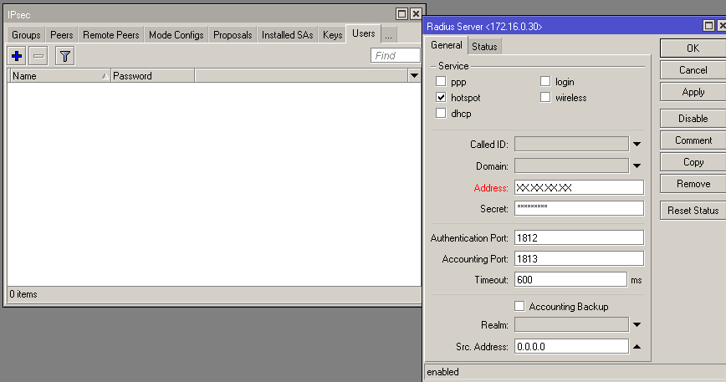Viewport: 726px width, 382px height.
Task: Expand the Called ID field arrow
Action: click(637, 145)
